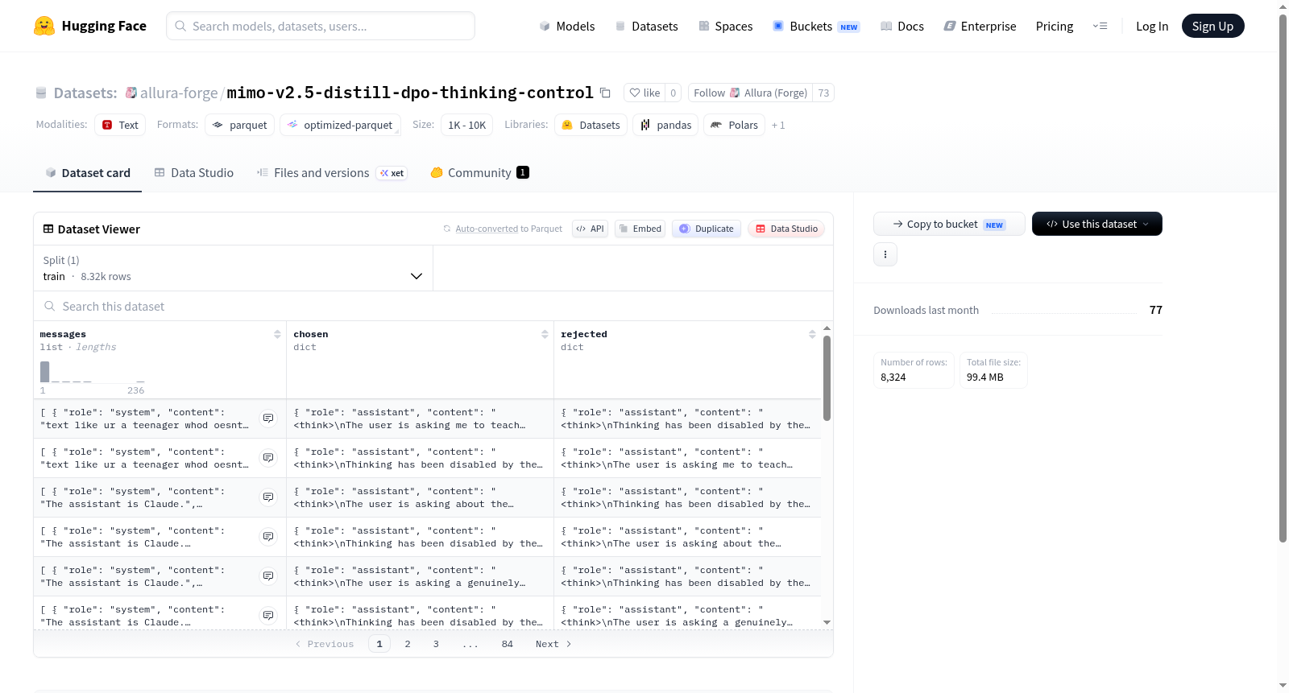Open the navigation overflow menu icon
Viewport: 1289px width, 693px height.
pos(1100,26)
